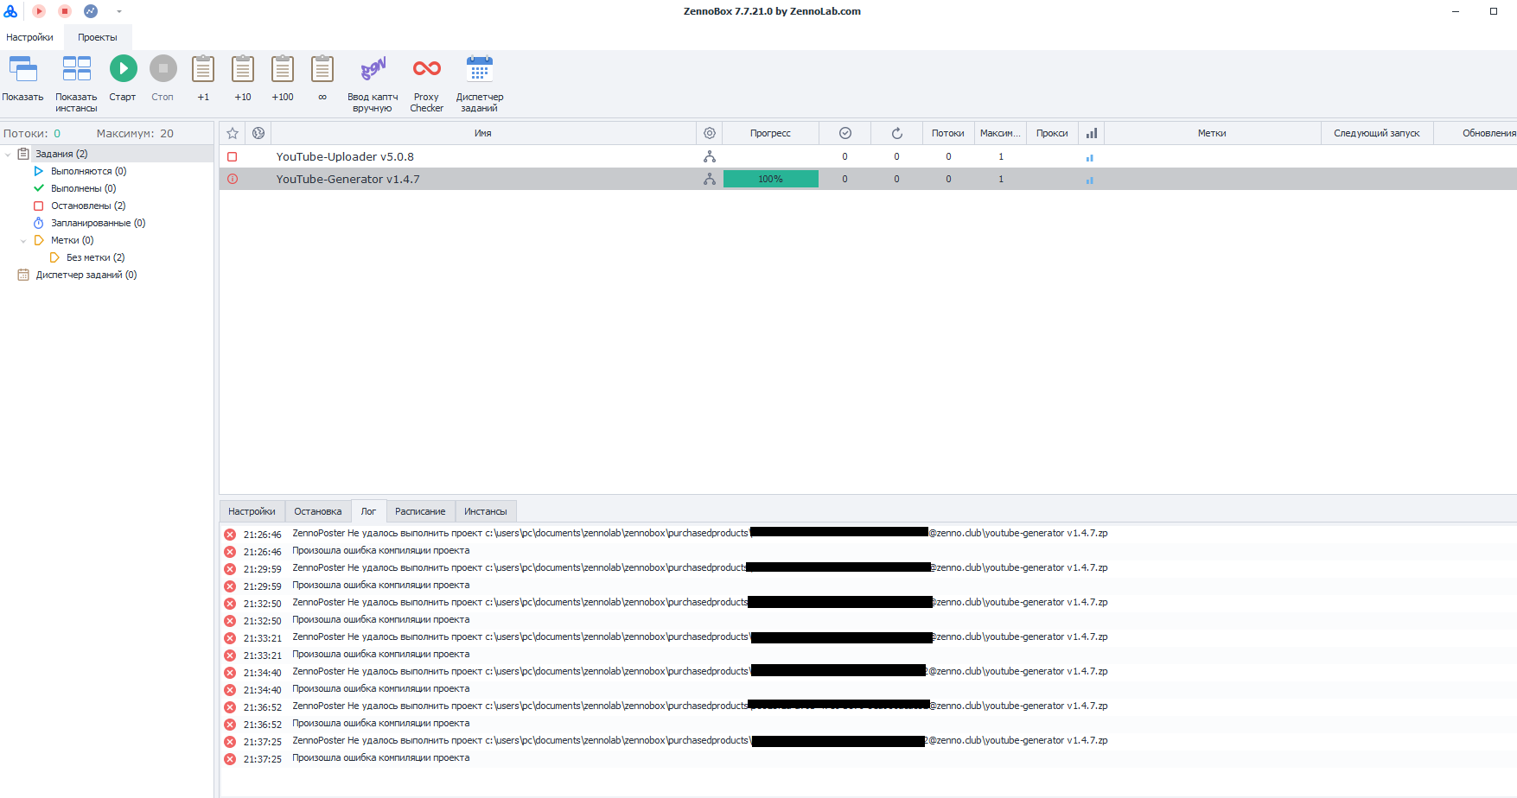Select Выполняются (0) in the tree
1517x798 pixels.
click(88, 171)
